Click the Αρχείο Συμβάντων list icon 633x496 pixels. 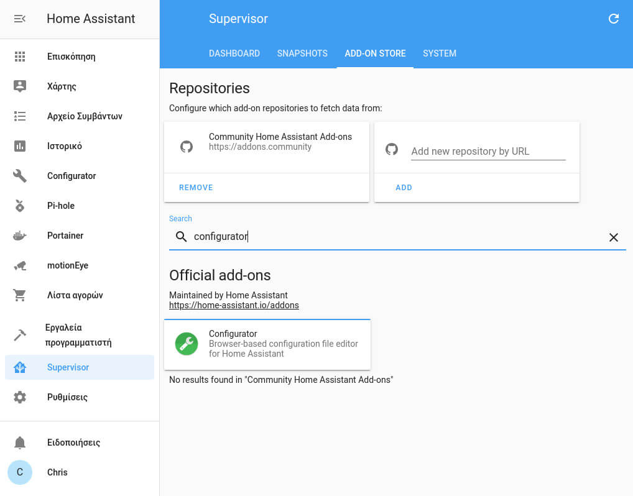[20, 116]
